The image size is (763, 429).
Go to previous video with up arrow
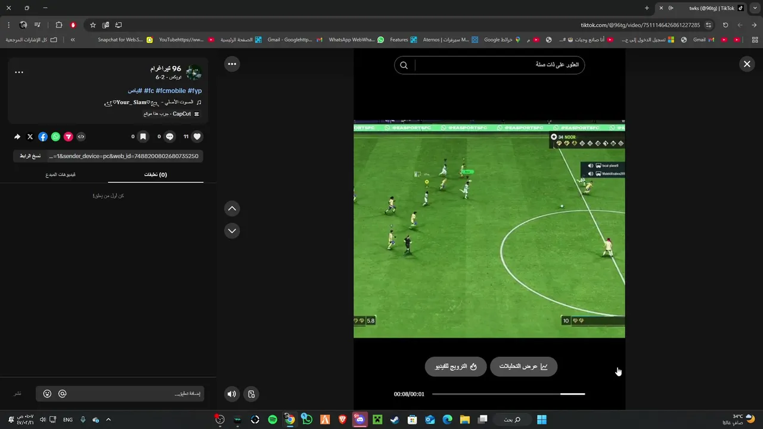coord(232,209)
